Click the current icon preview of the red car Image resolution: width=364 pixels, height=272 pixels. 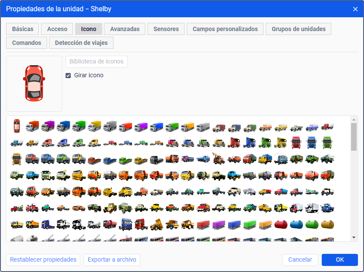click(34, 83)
